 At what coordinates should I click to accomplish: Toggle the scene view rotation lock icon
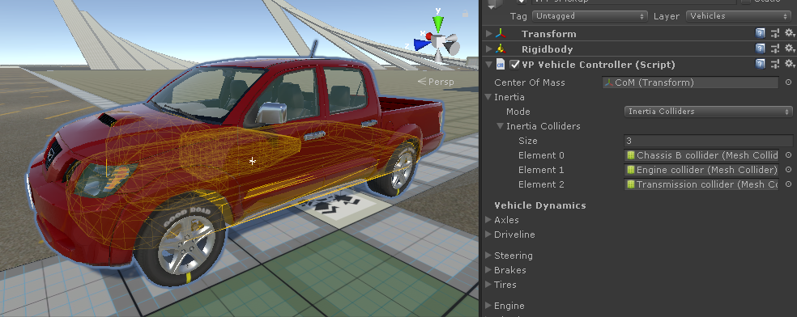point(465,15)
